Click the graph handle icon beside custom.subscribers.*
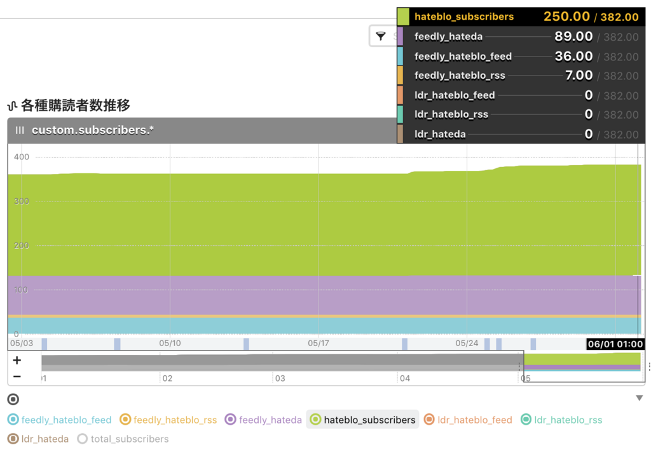 click(20, 130)
